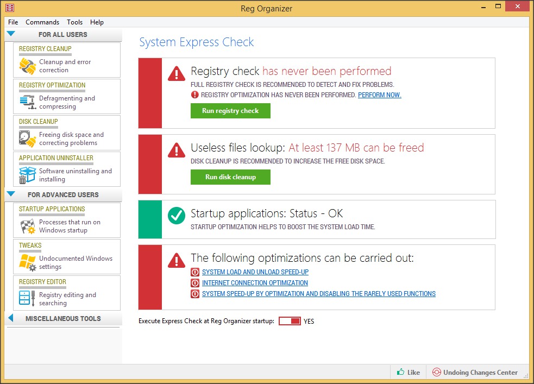Image resolution: width=534 pixels, height=384 pixels.
Task: Open System Speed-up by Optimization and Disabling link
Action: (x=319, y=294)
